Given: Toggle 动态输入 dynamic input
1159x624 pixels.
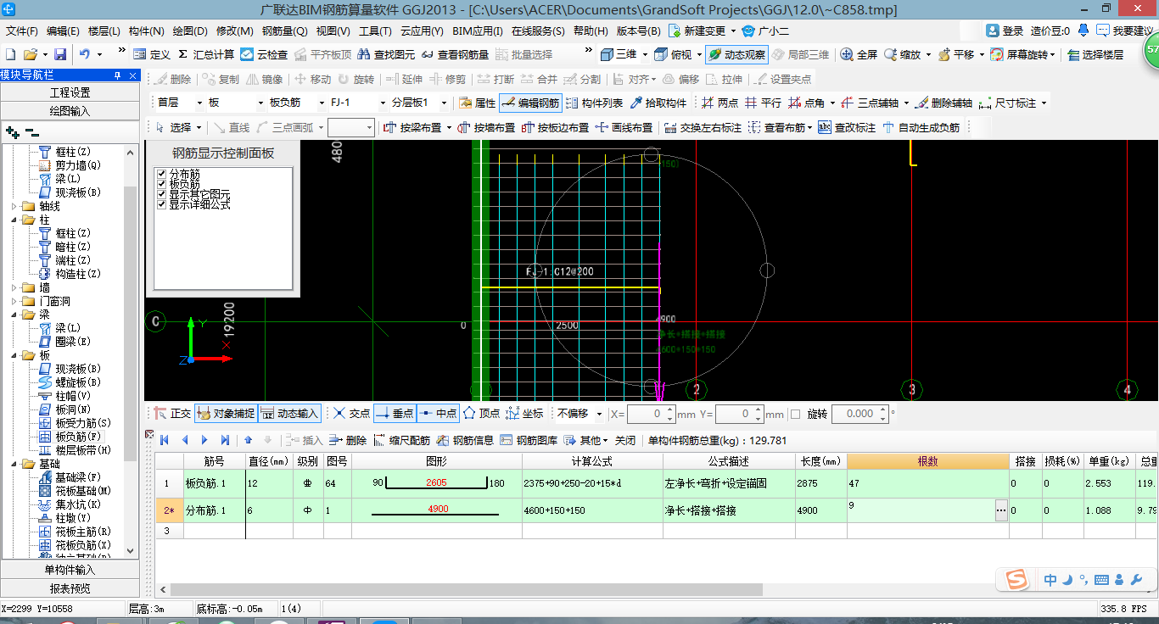Looking at the screenshot, I should (x=289, y=414).
